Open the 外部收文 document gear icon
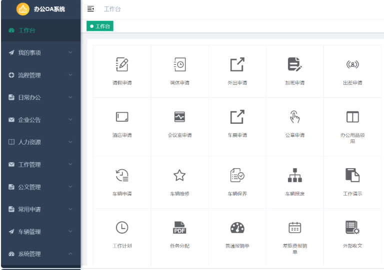Image resolution: width=384 pixels, height=270 pixels. [x=352, y=228]
